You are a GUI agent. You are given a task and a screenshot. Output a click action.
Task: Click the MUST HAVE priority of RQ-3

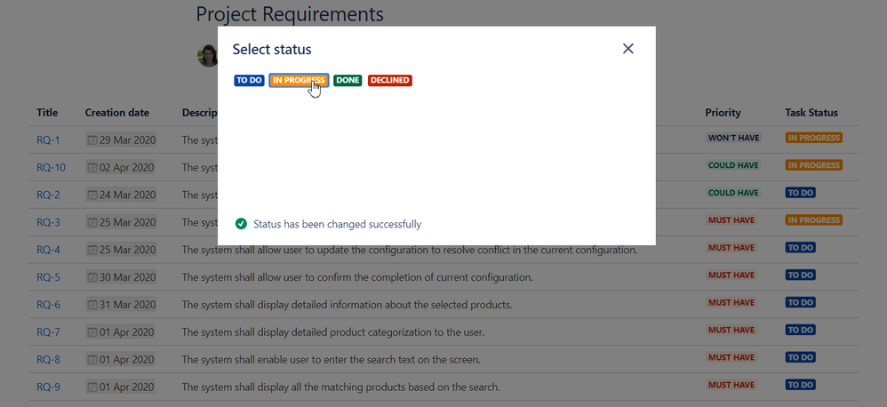coord(731,219)
